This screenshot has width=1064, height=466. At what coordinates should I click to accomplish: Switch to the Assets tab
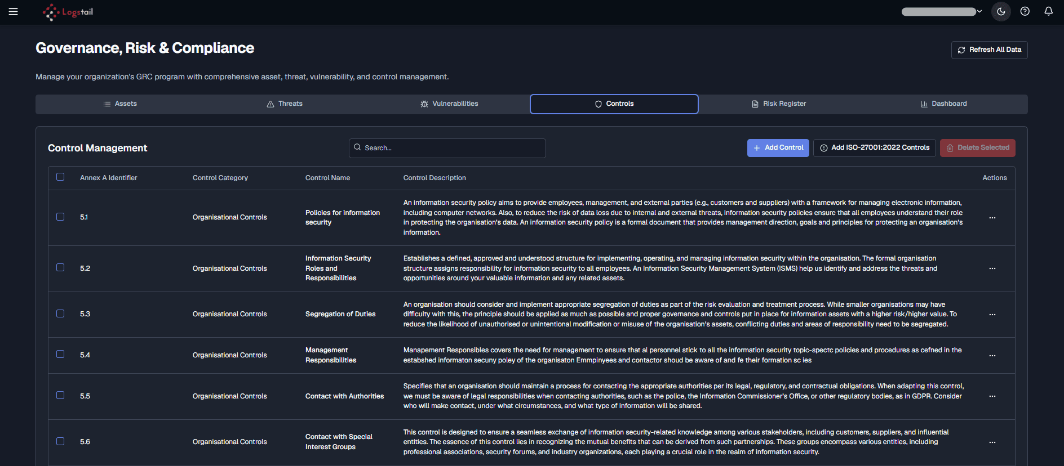click(x=120, y=104)
